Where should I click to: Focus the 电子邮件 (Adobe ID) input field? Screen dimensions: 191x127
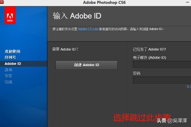(x=162, y=64)
